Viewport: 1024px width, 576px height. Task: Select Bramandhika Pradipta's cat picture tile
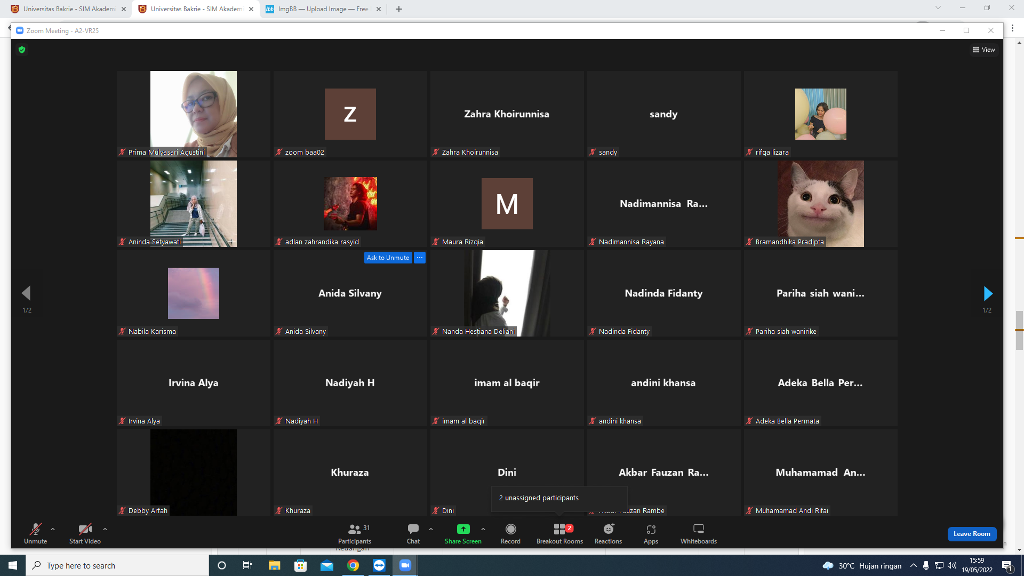click(x=821, y=204)
